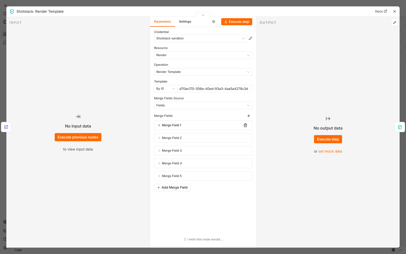Click I wish this node would... link
The width and height of the screenshot is (406, 254).
coord(203,239)
